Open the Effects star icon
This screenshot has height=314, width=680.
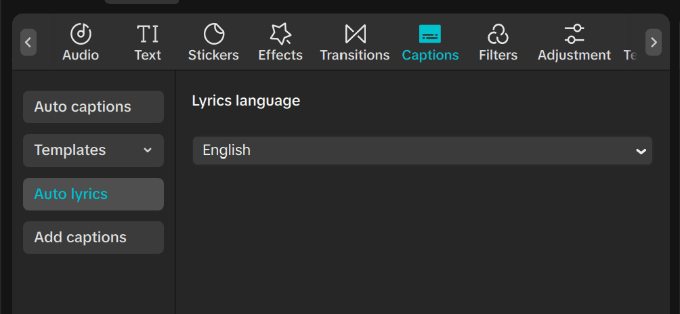(280, 35)
